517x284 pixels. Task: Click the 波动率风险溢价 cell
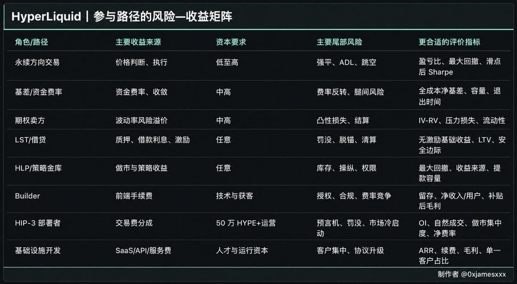(142, 121)
